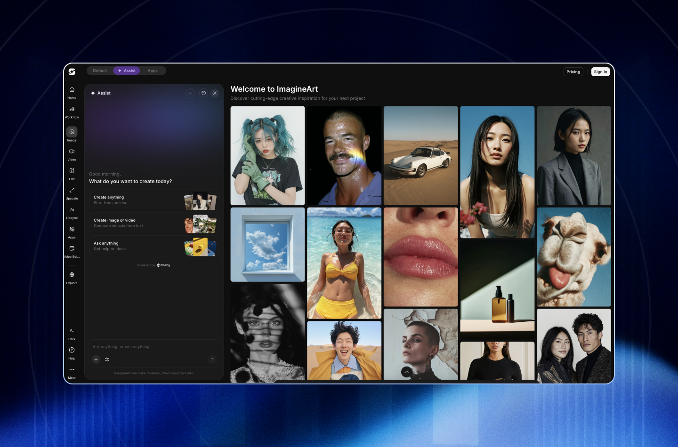
Task: Click the 'Ask anything, create anything' input field
Action: [151, 347]
